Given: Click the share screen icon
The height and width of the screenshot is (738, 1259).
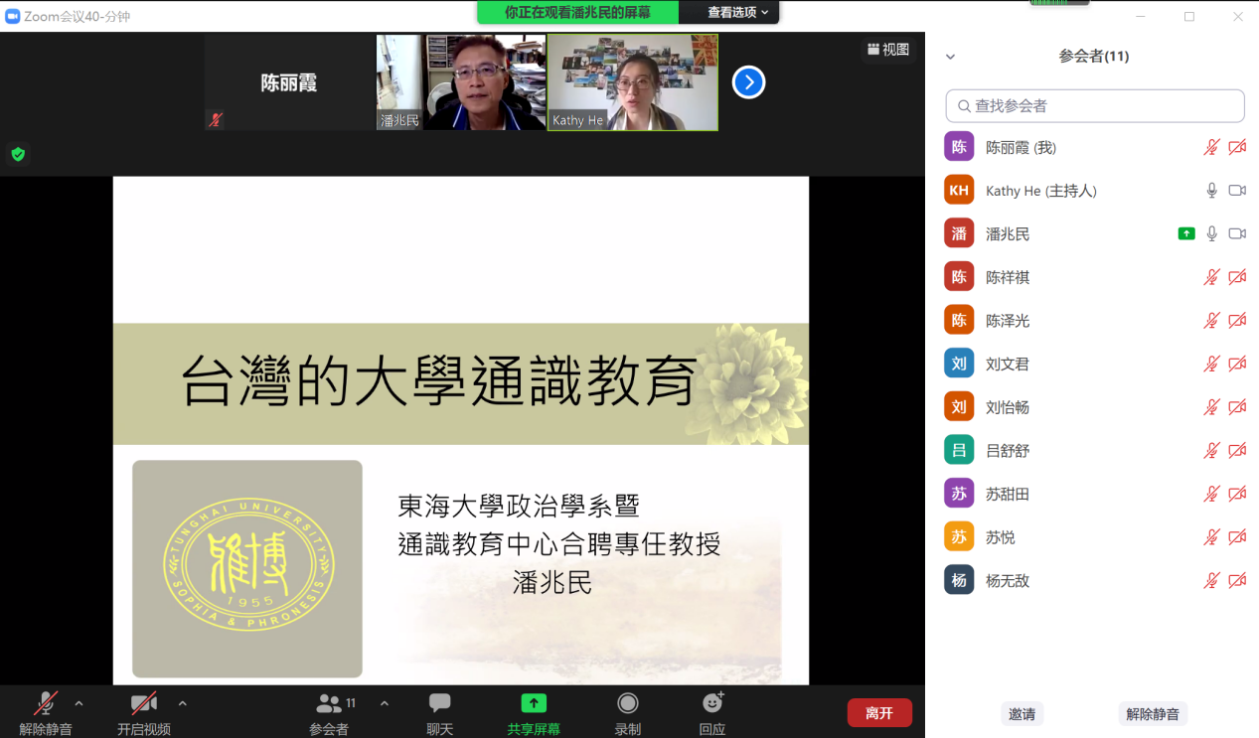Looking at the screenshot, I should [x=534, y=704].
